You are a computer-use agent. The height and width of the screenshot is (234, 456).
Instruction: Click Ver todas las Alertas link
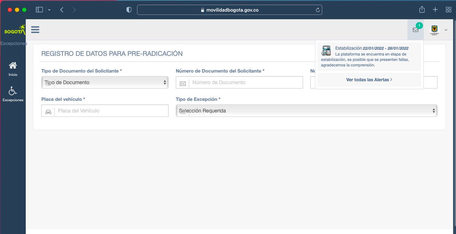[369, 80]
